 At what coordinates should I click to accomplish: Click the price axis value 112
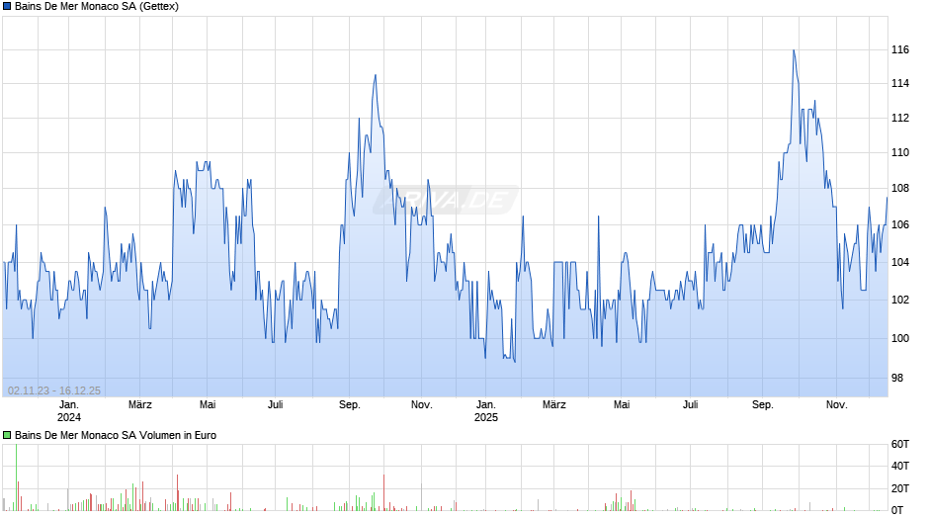(900, 118)
